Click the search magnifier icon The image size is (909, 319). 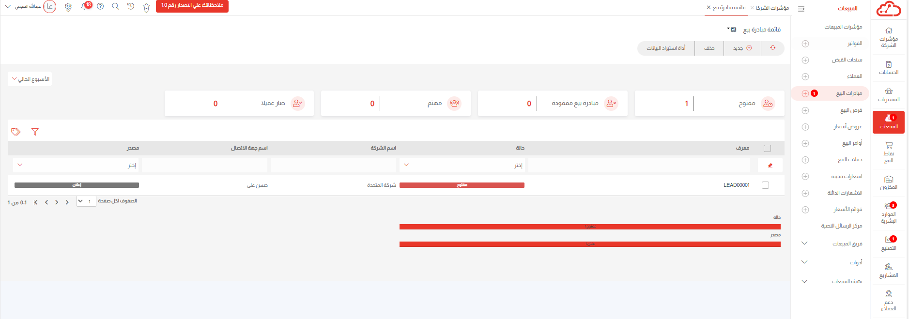[115, 6]
